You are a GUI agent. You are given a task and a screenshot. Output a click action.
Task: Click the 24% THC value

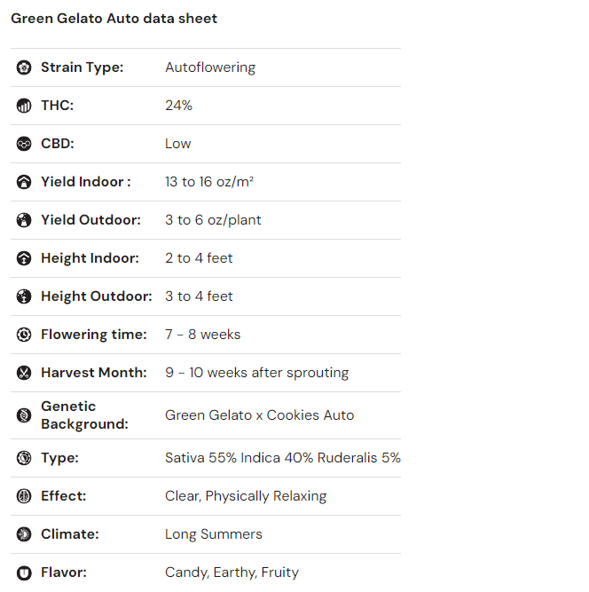(178, 106)
